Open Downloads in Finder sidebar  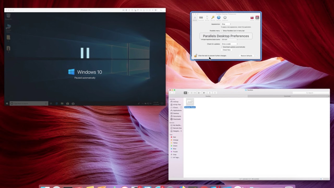pos(176,119)
